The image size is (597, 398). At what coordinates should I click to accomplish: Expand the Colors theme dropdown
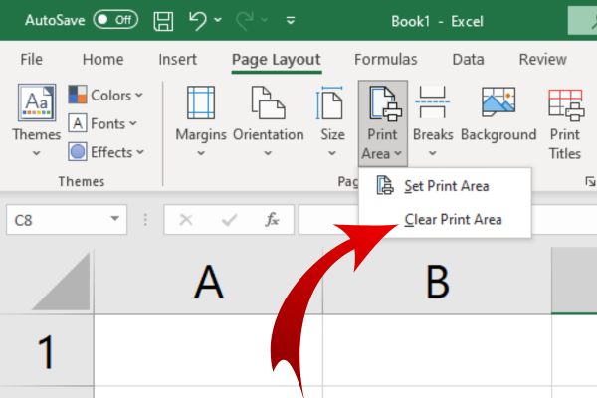tap(105, 95)
